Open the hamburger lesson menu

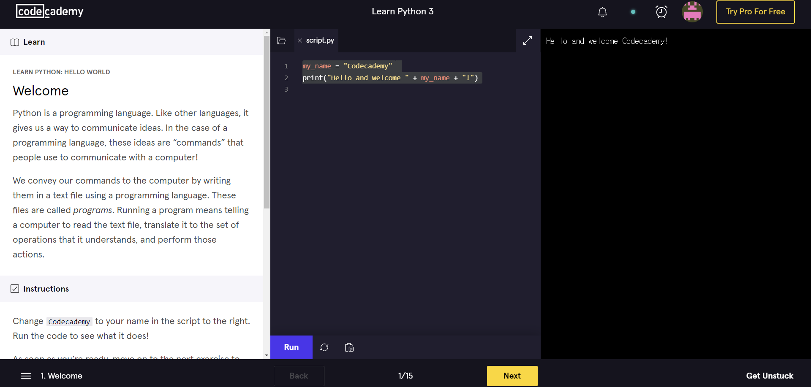(26, 376)
